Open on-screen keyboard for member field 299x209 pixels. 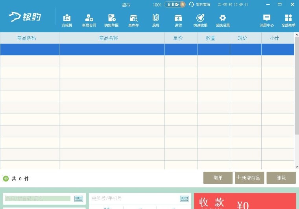[184, 198]
